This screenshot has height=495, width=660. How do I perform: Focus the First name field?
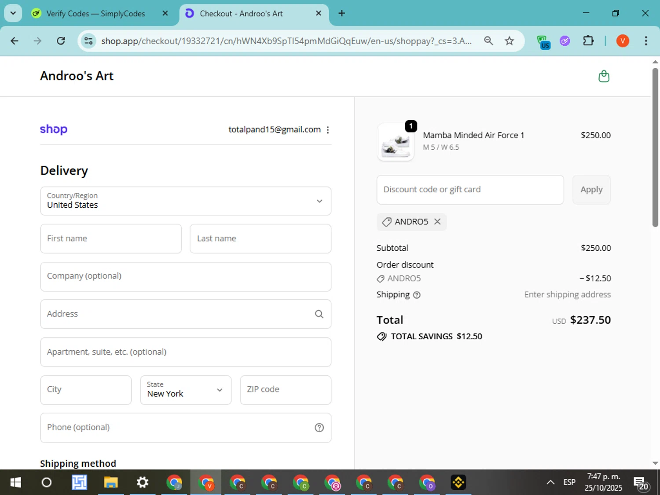(x=111, y=238)
